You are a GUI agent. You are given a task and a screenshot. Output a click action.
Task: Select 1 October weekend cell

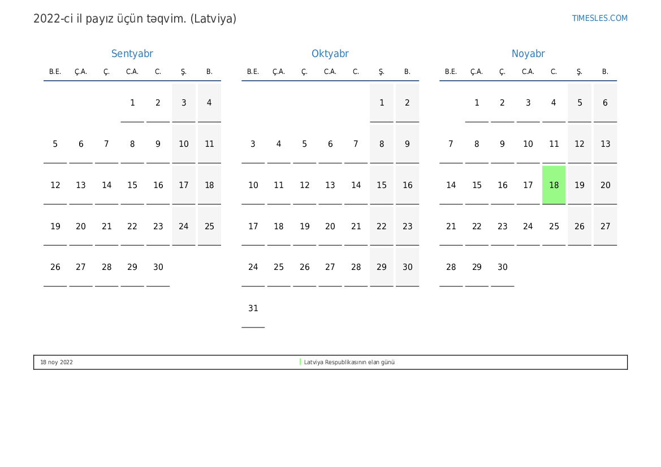click(382, 103)
